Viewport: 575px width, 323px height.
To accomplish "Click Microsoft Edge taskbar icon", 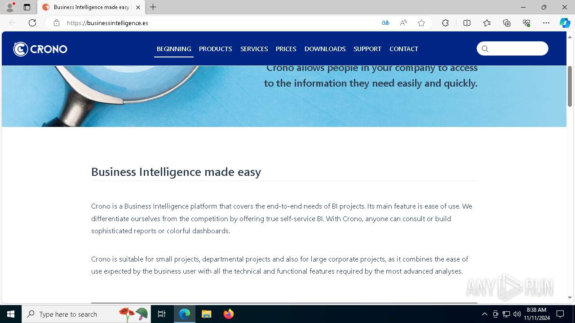I will (185, 314).
